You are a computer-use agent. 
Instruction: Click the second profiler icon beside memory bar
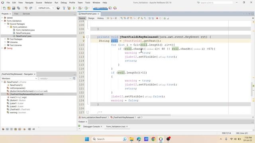(x=115, y=8)
